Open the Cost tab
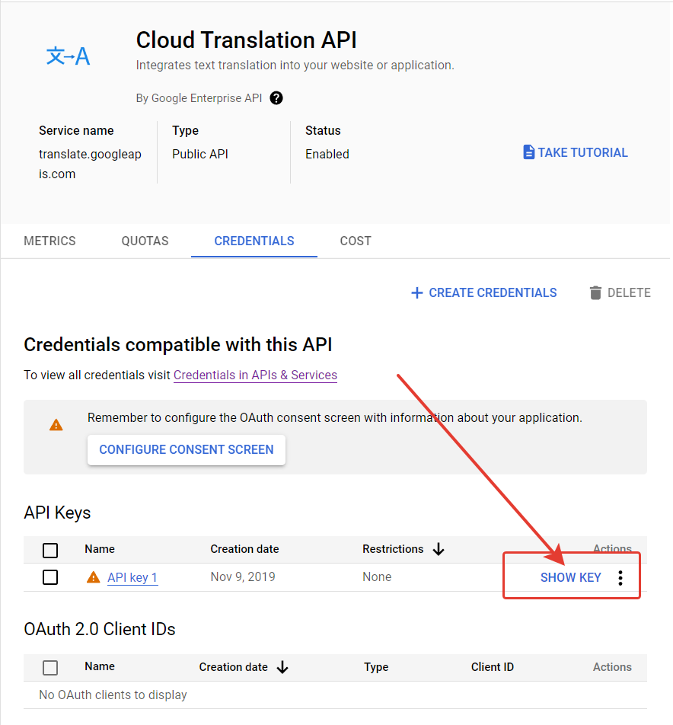Viewport: 673px width, 725px height. 356,241
